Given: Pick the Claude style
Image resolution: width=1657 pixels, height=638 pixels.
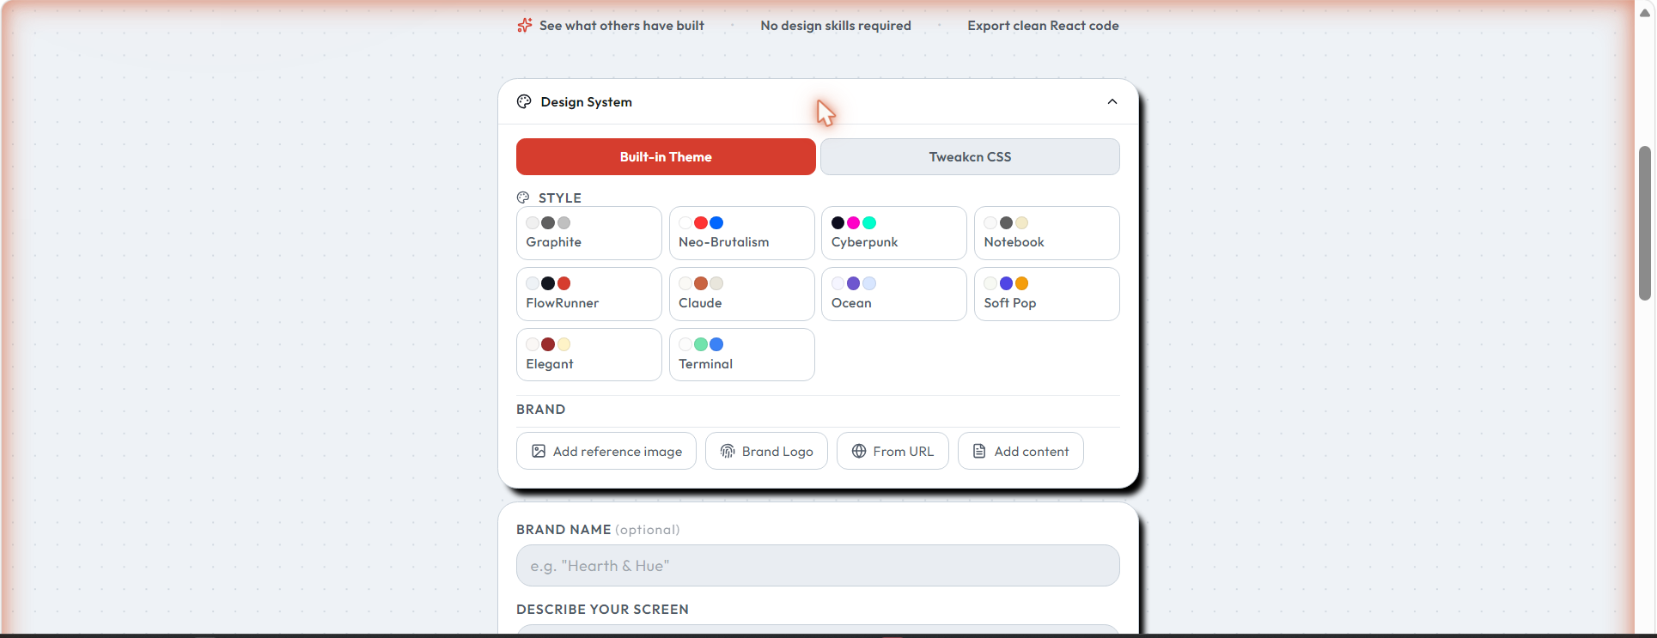Looking at the screenshot, I should point(742,294).
